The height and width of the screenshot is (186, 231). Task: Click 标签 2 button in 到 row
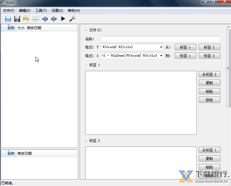(209, 56)
